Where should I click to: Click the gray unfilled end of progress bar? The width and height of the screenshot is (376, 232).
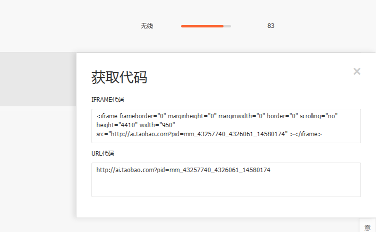pyautogui.click(x=227, y=26)
